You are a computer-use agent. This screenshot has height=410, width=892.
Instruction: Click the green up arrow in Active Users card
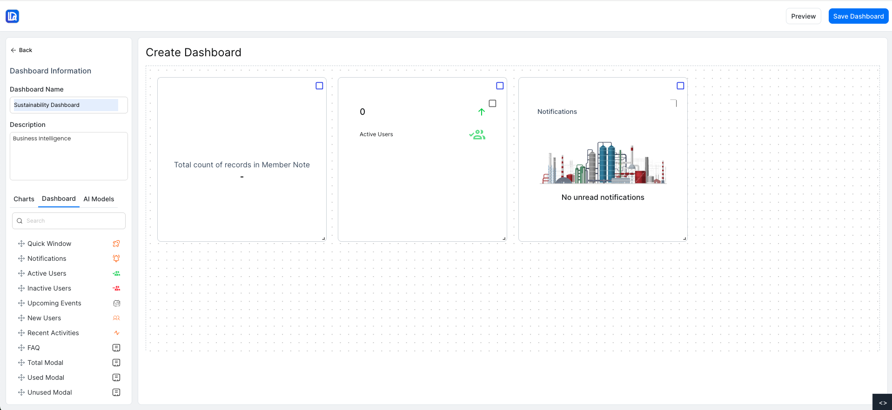[x=482, y=112]
